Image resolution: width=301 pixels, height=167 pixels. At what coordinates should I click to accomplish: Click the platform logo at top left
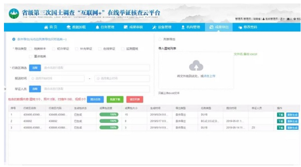tap(14, 14)
